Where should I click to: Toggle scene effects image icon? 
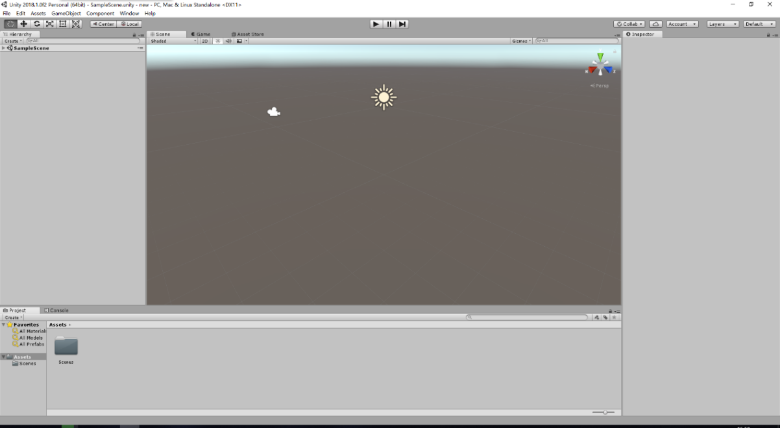click(239, 41)
